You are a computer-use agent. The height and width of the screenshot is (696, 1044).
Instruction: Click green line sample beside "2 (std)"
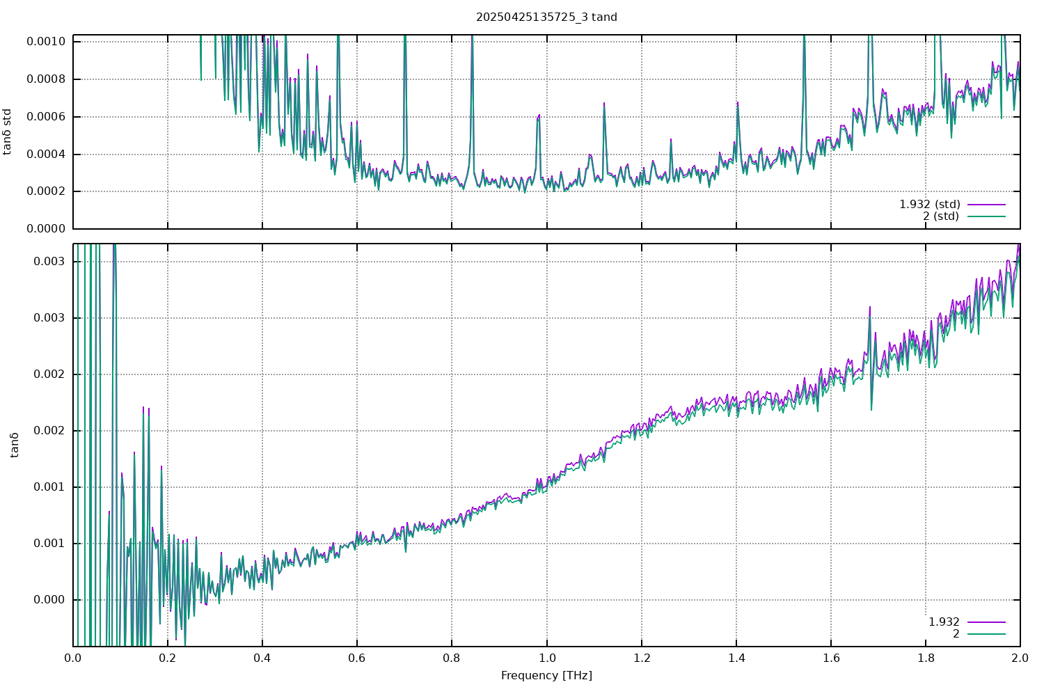pos(986,216)
